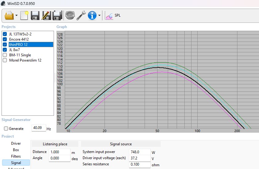Select JL 13TW5v2-2 project name
This screenshot has width=259, height=169.
point(20,34)
